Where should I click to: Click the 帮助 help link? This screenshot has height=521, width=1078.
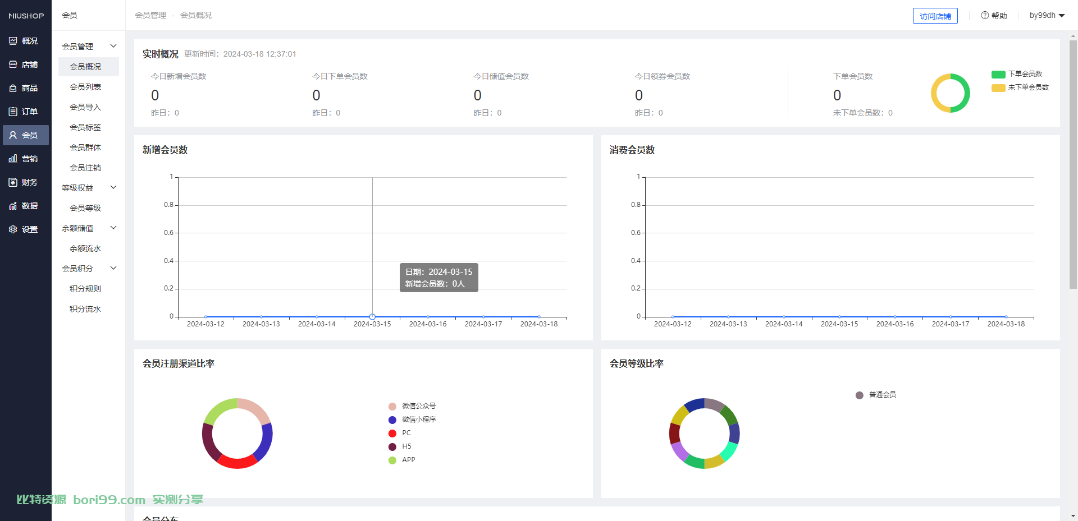[994, 16]
